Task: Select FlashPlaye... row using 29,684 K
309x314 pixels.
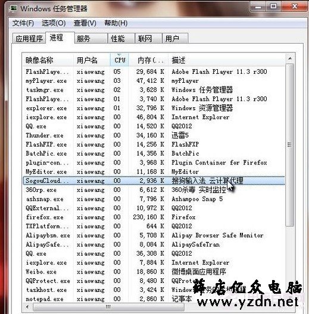Action: click(154, 71)
